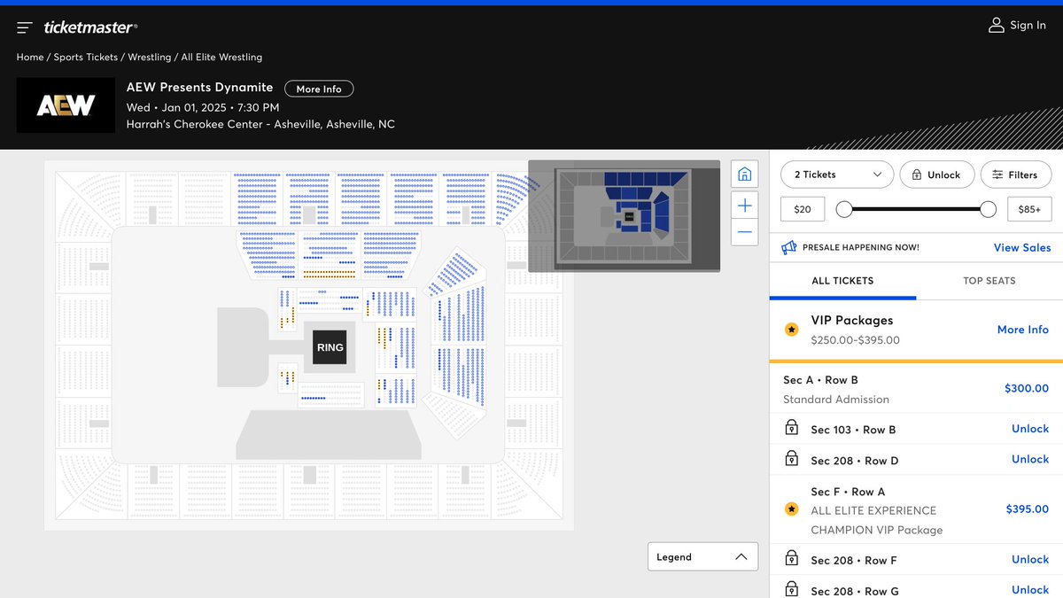The height and width of the screenshot is (598, 1063).
Task: Open the More Info event button
Action: pos(319,89)
